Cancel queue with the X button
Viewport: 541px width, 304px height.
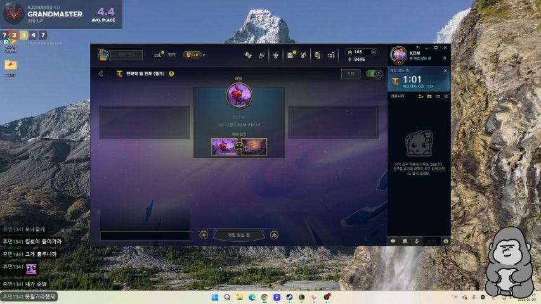coord(204,235)
